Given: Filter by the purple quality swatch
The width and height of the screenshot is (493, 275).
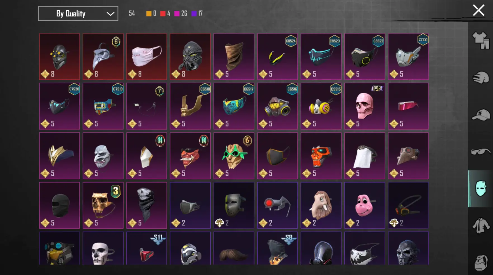Looking at the screenshot, I should tap(194, 13).
